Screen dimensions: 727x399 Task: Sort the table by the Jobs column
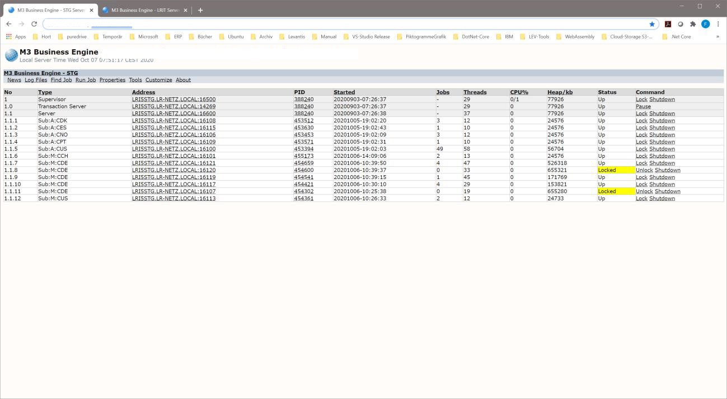[x=443, y=92]
